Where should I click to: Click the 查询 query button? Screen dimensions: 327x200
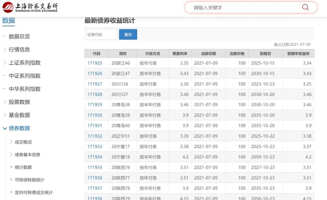point(128,34)
